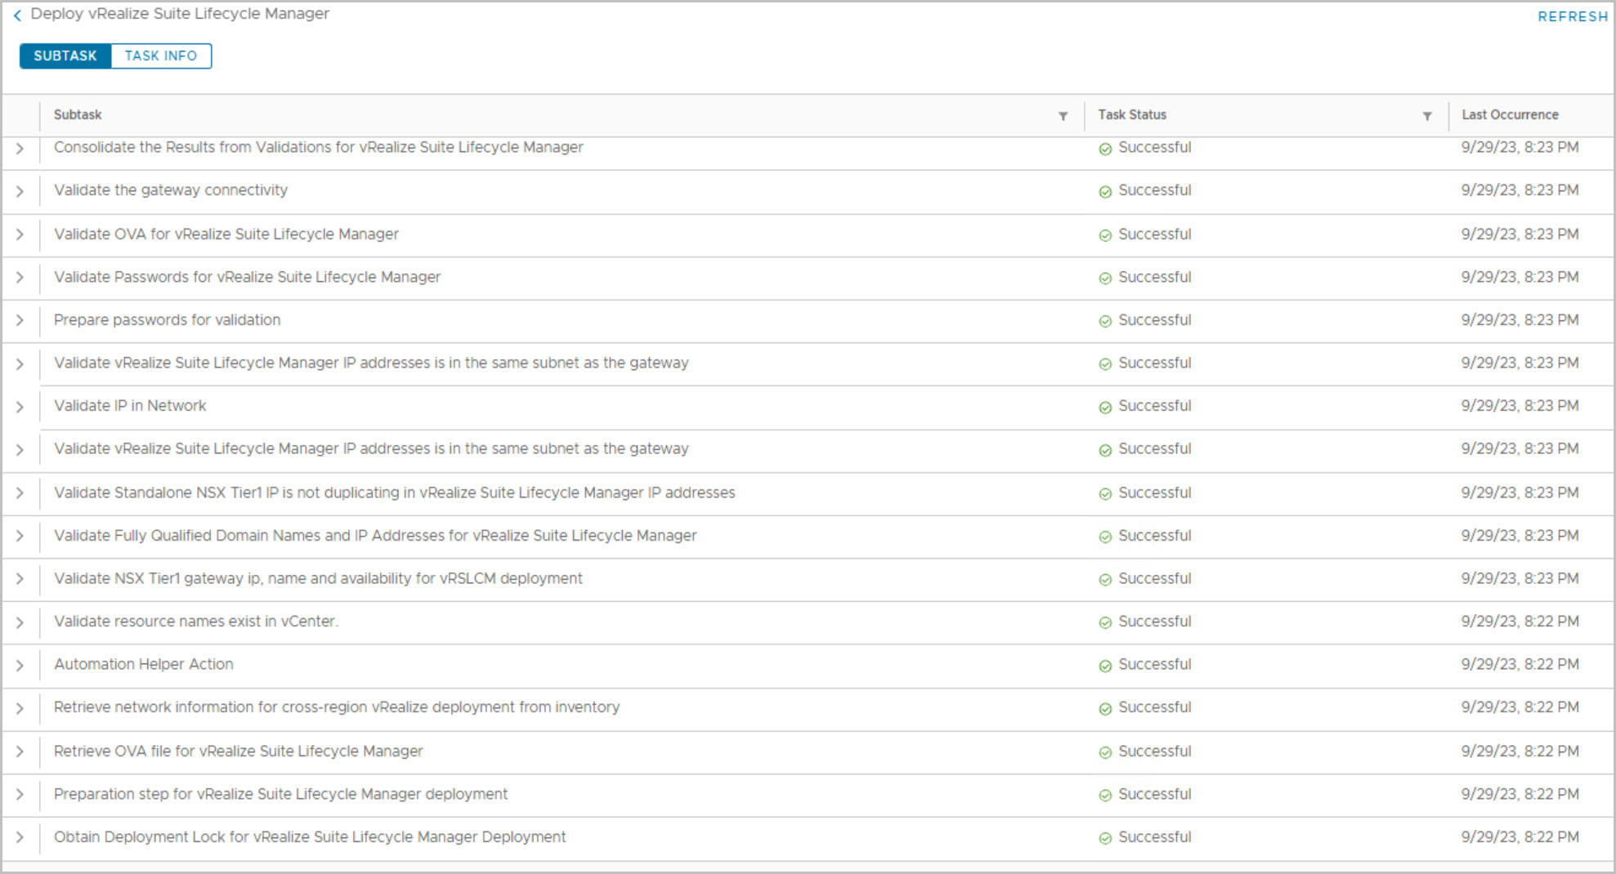This screenshot has width=1616, height=874.
Task: Click success icon on Validate IP in Network row
Action: pyautogui.click(x=1105, y=408)
